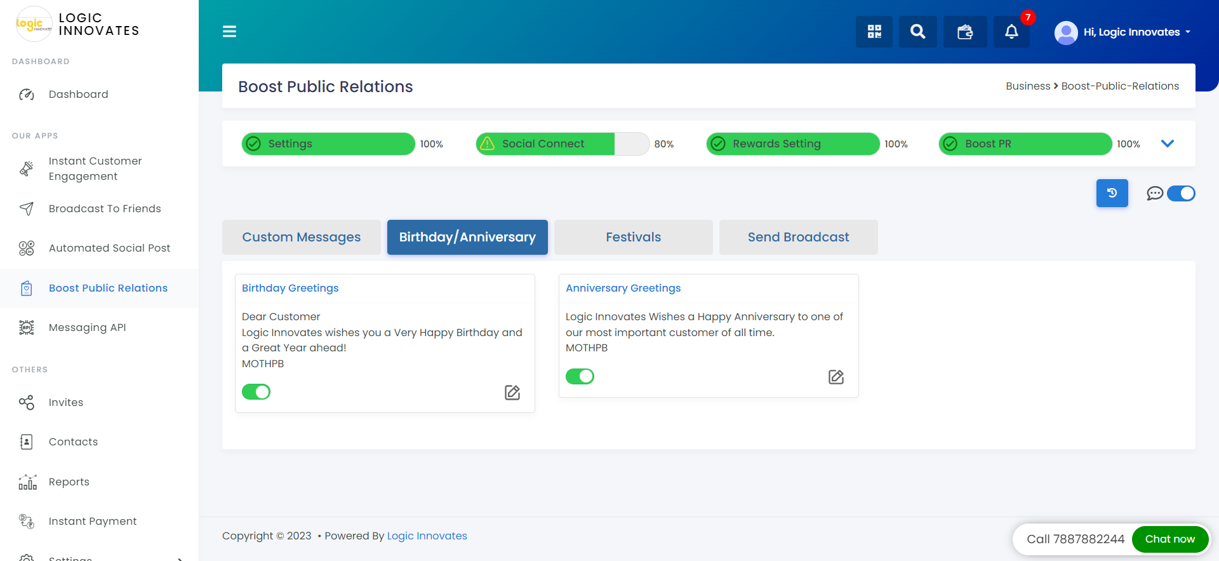The image size is (1219, 561).
Task: Click Boost-Public-Relations breadcrumb
Action: [x=1120, y=86]
